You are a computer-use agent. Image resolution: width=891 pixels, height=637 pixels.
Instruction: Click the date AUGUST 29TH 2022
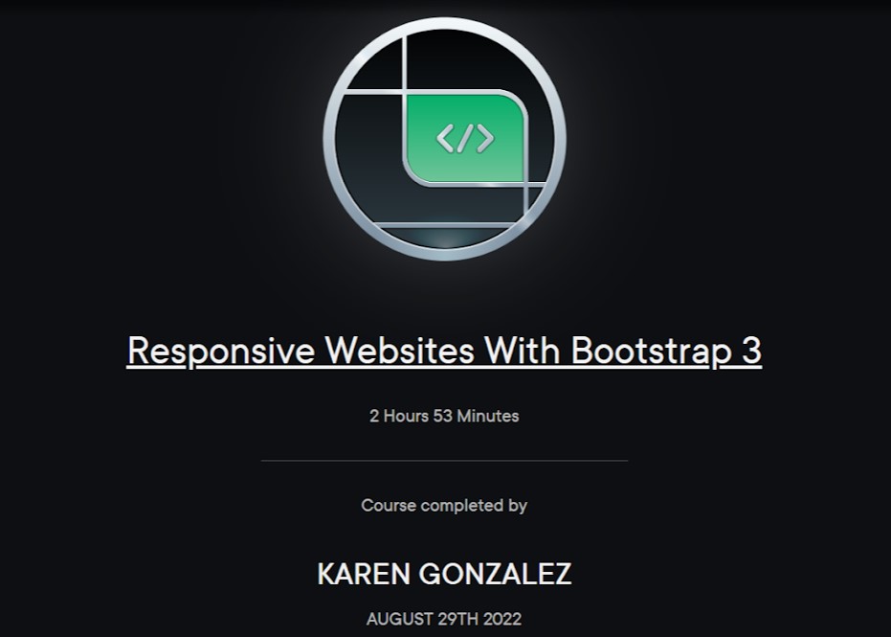(444, 619)
